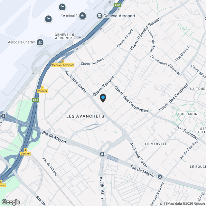Click the tram stop icon near Edmond-Vaucher
The image size is (206, 206).
pyautogui.click(x=160, y=177)
